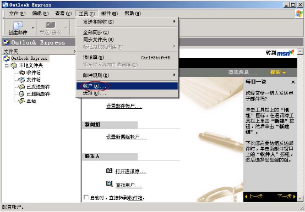The width and height of the screenshot is (305, 212).
Task: Toggle the go-to-Inbox-on-startup checkbox
Action: coord(86,197)
